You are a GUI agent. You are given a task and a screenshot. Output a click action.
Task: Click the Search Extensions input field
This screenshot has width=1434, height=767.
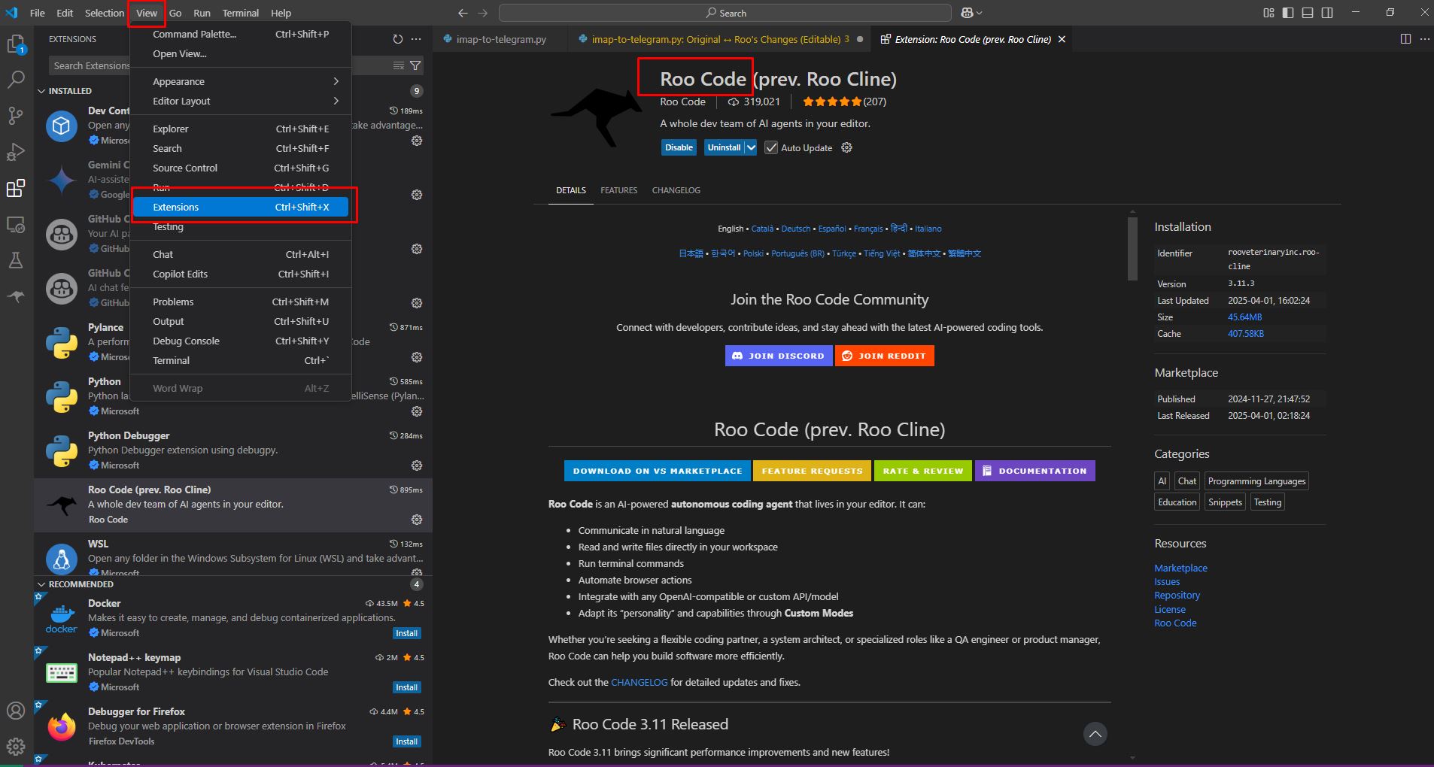click(90, 66)
